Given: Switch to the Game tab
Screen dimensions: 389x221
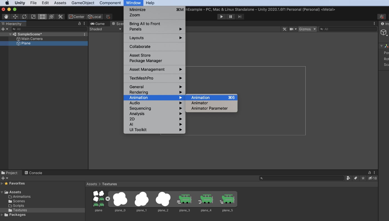Looking at the screenshot, I should (x=98, y=24).
